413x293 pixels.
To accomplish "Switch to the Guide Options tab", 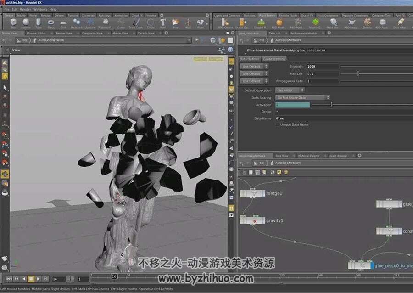I will point(274,59).
